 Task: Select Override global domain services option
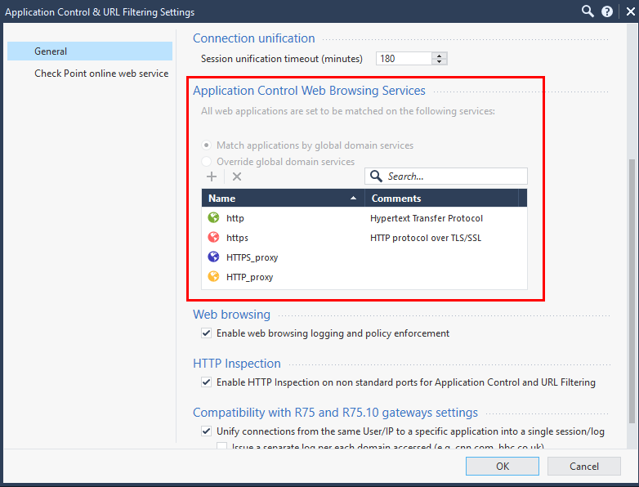click(x=207, y=162)
